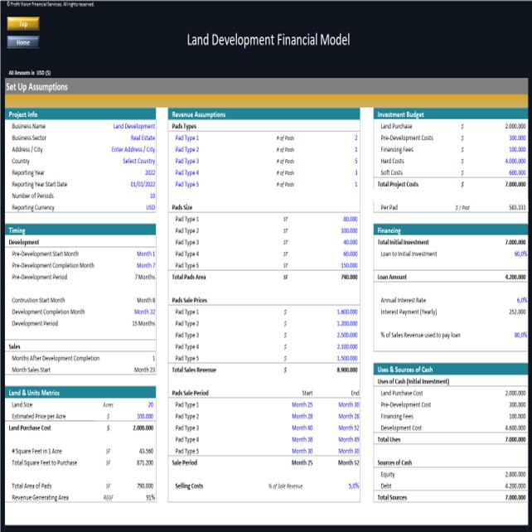Click the gold Top button
Viewport: 532px width, 532px height.
pos(22,24)
